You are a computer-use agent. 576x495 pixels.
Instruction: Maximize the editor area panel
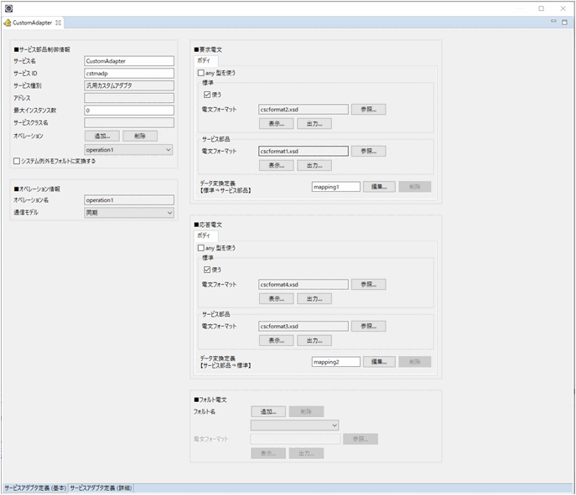tap(564, 23)
